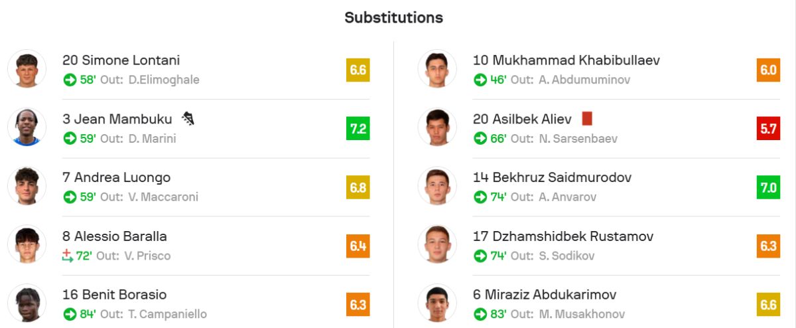The height and width of the screenshot is (328, 796).
Task: Click the red 5.7 rating badge
Action: click(x=769, y=128)
